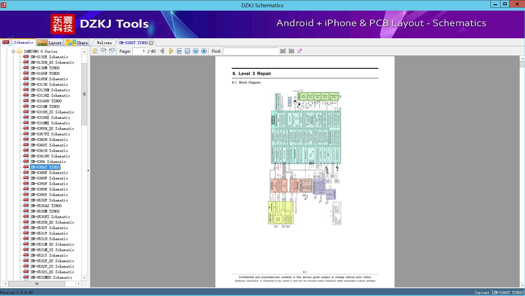Open SM-G360H Schematic
Image resolution: width=525 pixels, height=296 pixels.
[49, 140]
